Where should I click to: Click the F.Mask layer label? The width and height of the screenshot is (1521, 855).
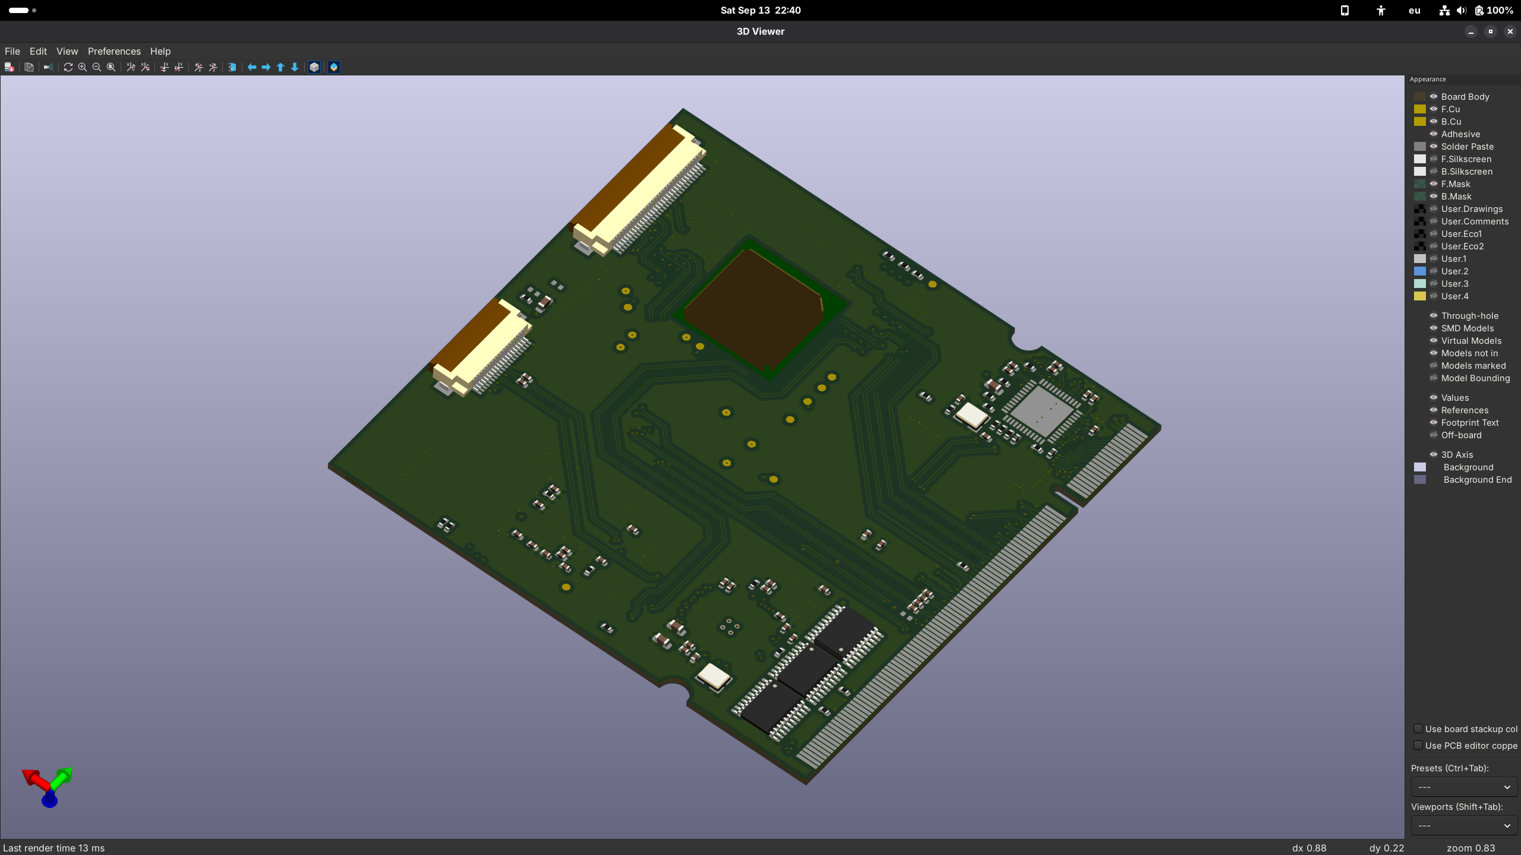click(1456, 183)
